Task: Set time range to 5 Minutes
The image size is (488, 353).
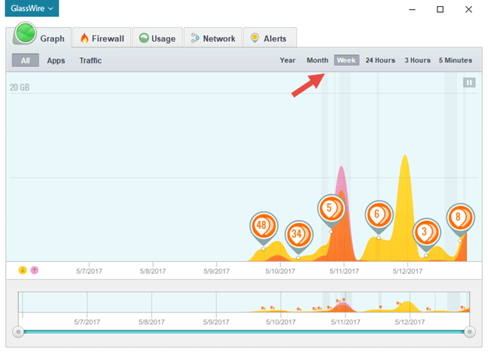Action: (456, 60)
